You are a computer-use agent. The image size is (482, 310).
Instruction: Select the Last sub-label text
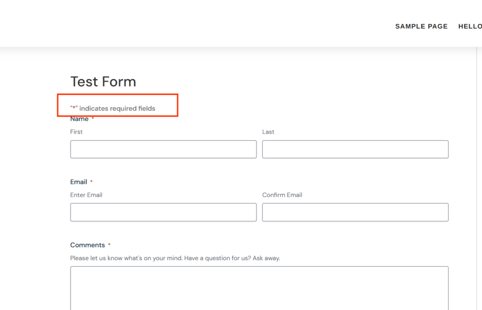(x=268, y=132)
